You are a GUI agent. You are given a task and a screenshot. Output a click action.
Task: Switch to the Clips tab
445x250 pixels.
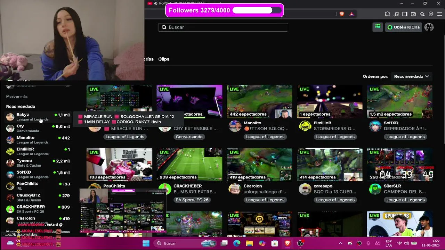pos(164,59)
